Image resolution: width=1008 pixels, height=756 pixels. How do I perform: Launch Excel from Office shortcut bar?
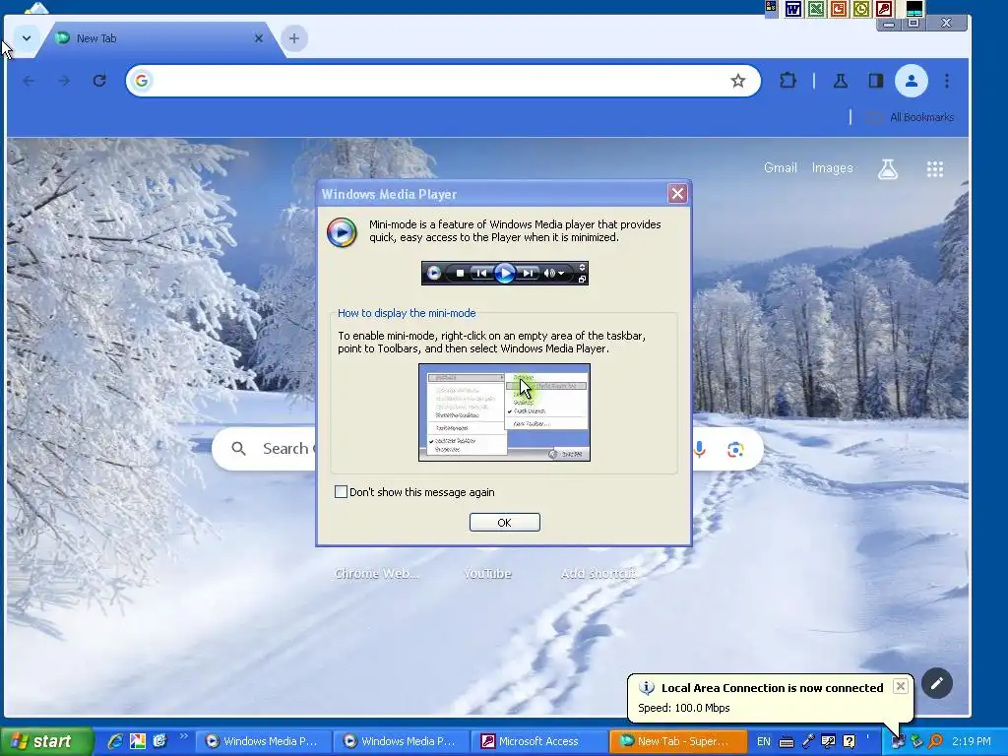pos(816,8)
